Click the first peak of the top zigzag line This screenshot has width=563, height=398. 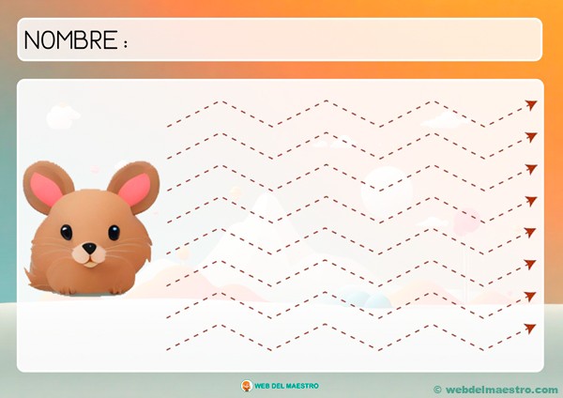pyautogui.click(x=221, y=101)
